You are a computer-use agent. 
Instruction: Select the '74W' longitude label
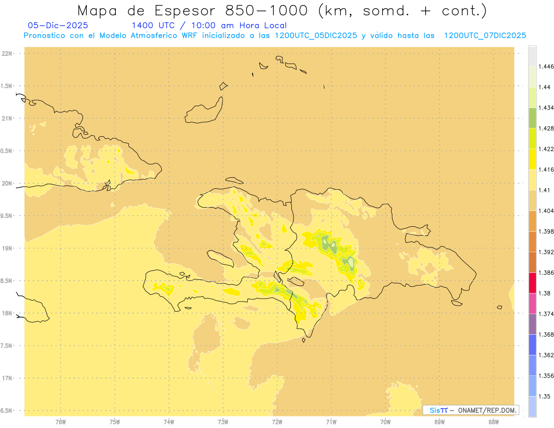click(x=169, y=422)
